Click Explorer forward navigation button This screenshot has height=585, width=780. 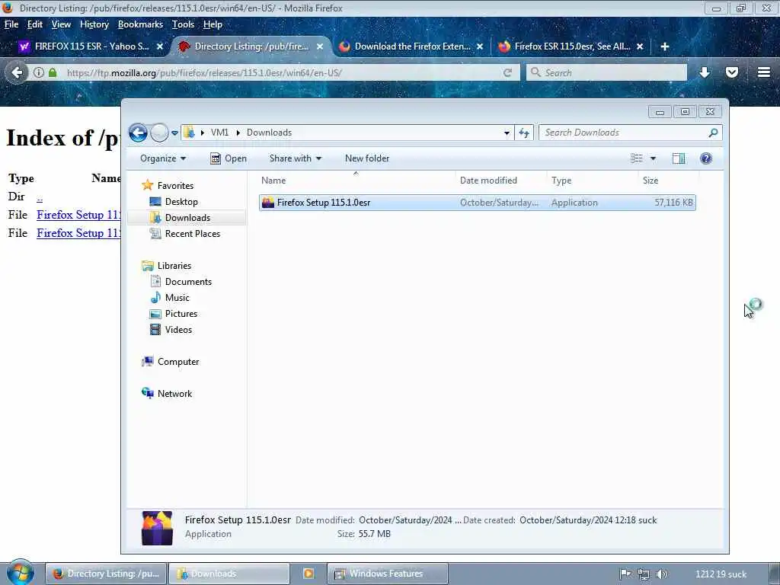click(159, 133)
